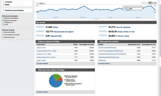Click the sparkline next to Visualizações de página
161x96 pixels.
[40, 31]
